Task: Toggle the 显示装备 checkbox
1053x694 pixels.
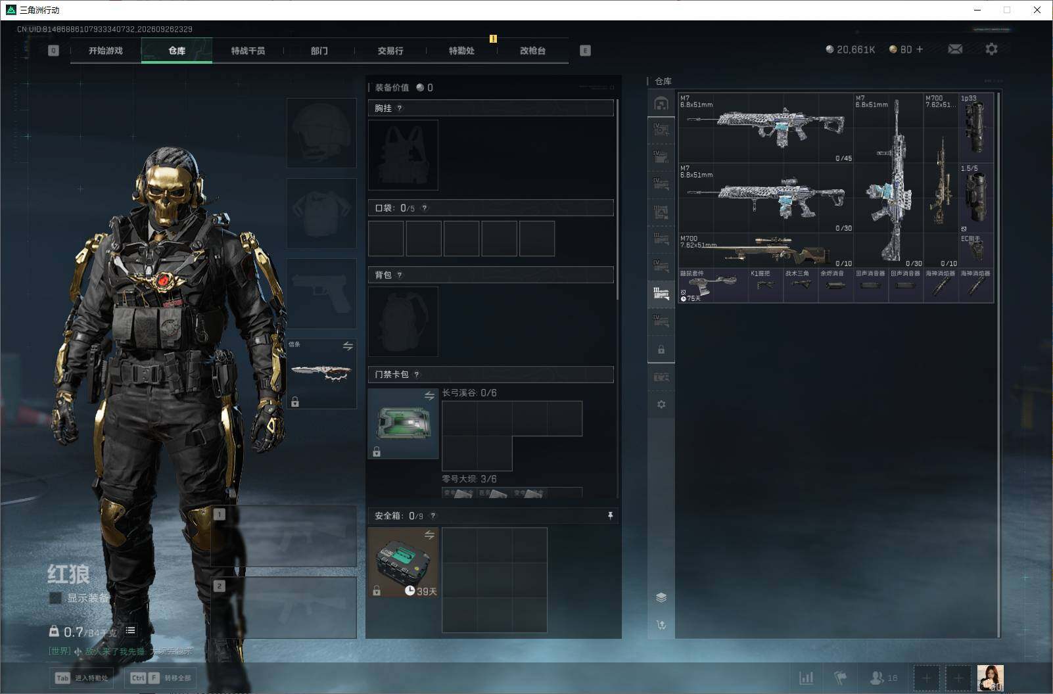Action: 55,598
